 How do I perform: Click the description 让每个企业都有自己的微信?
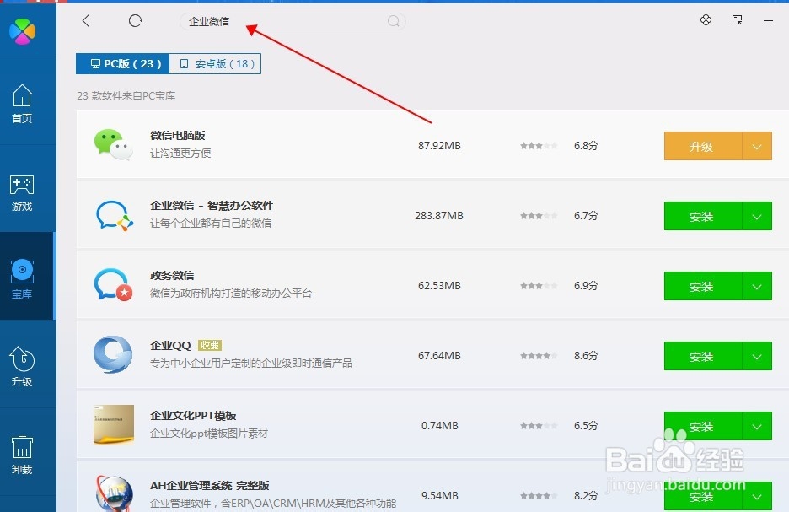[x=211, y=223]
